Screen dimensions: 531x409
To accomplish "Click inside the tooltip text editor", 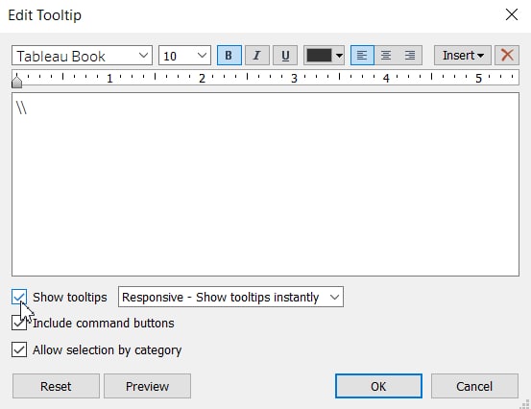I will pyautogui.click(x=265, y=184).
